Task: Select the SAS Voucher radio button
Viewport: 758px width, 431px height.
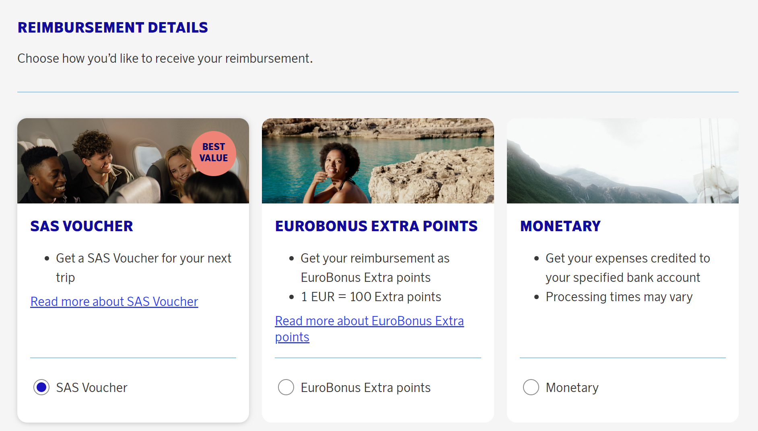Action: 41,387
